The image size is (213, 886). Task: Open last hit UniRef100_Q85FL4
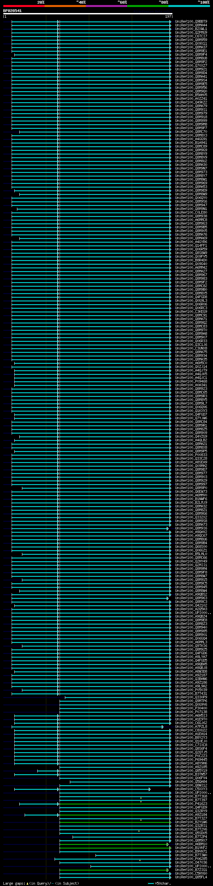(191, 878)
